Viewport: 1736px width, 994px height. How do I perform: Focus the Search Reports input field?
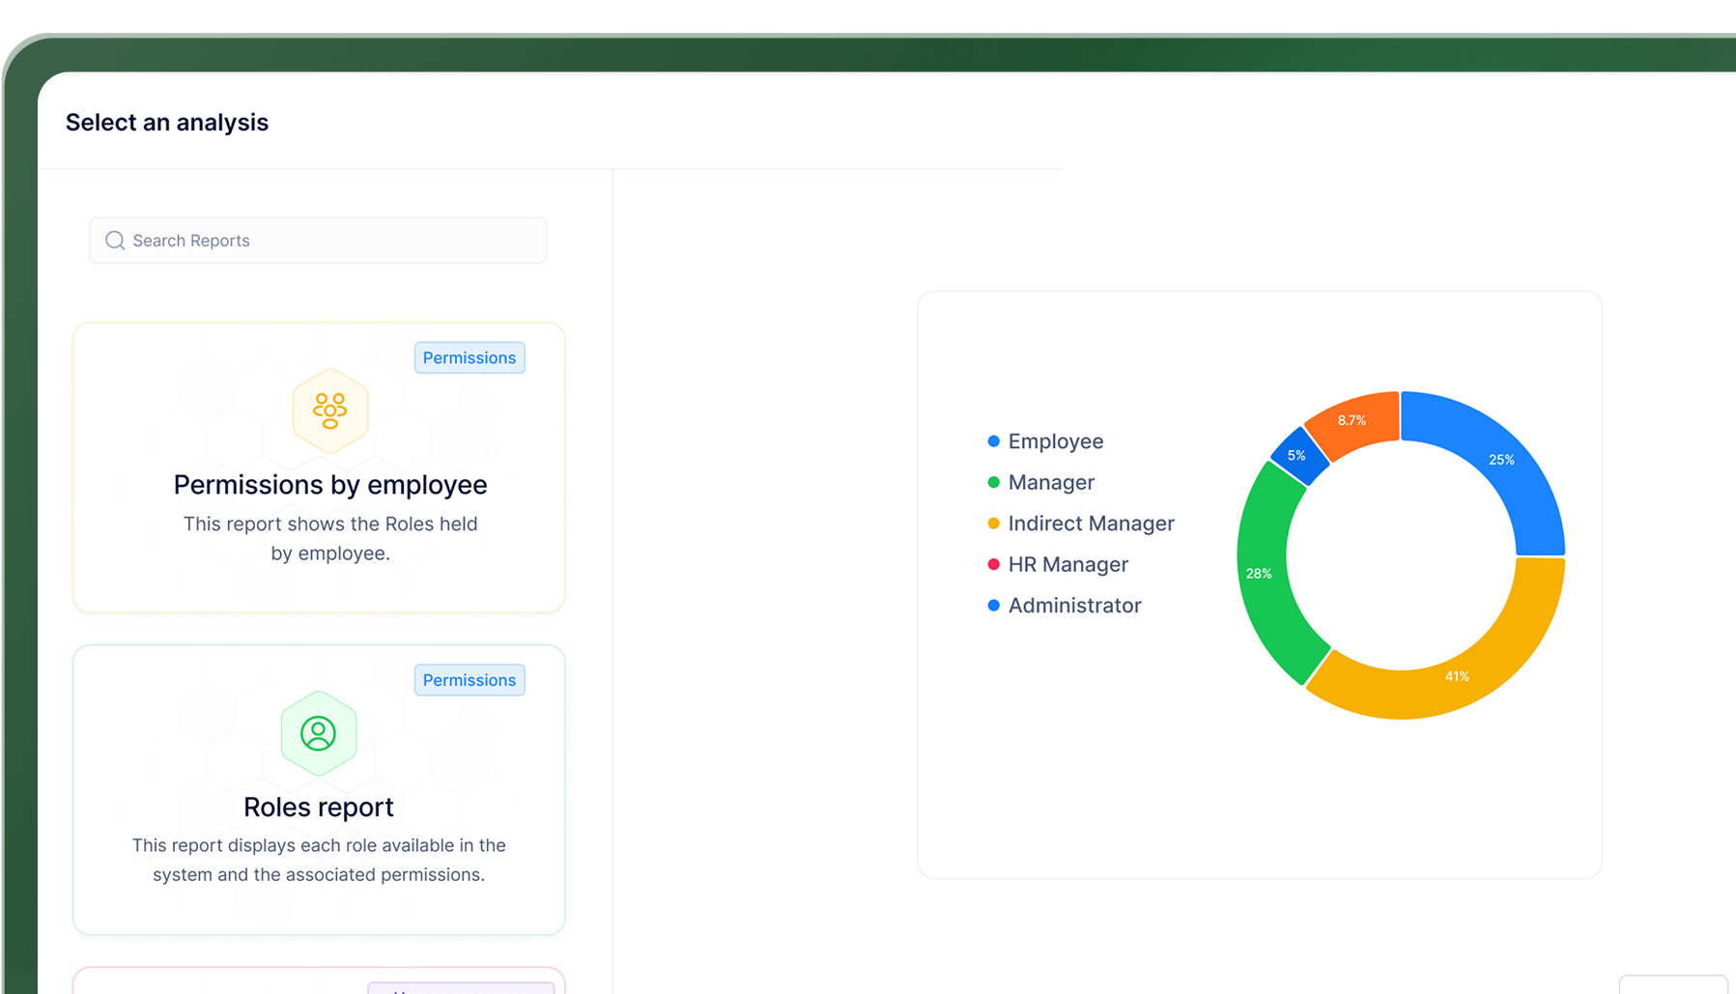(x=328, y=241)
